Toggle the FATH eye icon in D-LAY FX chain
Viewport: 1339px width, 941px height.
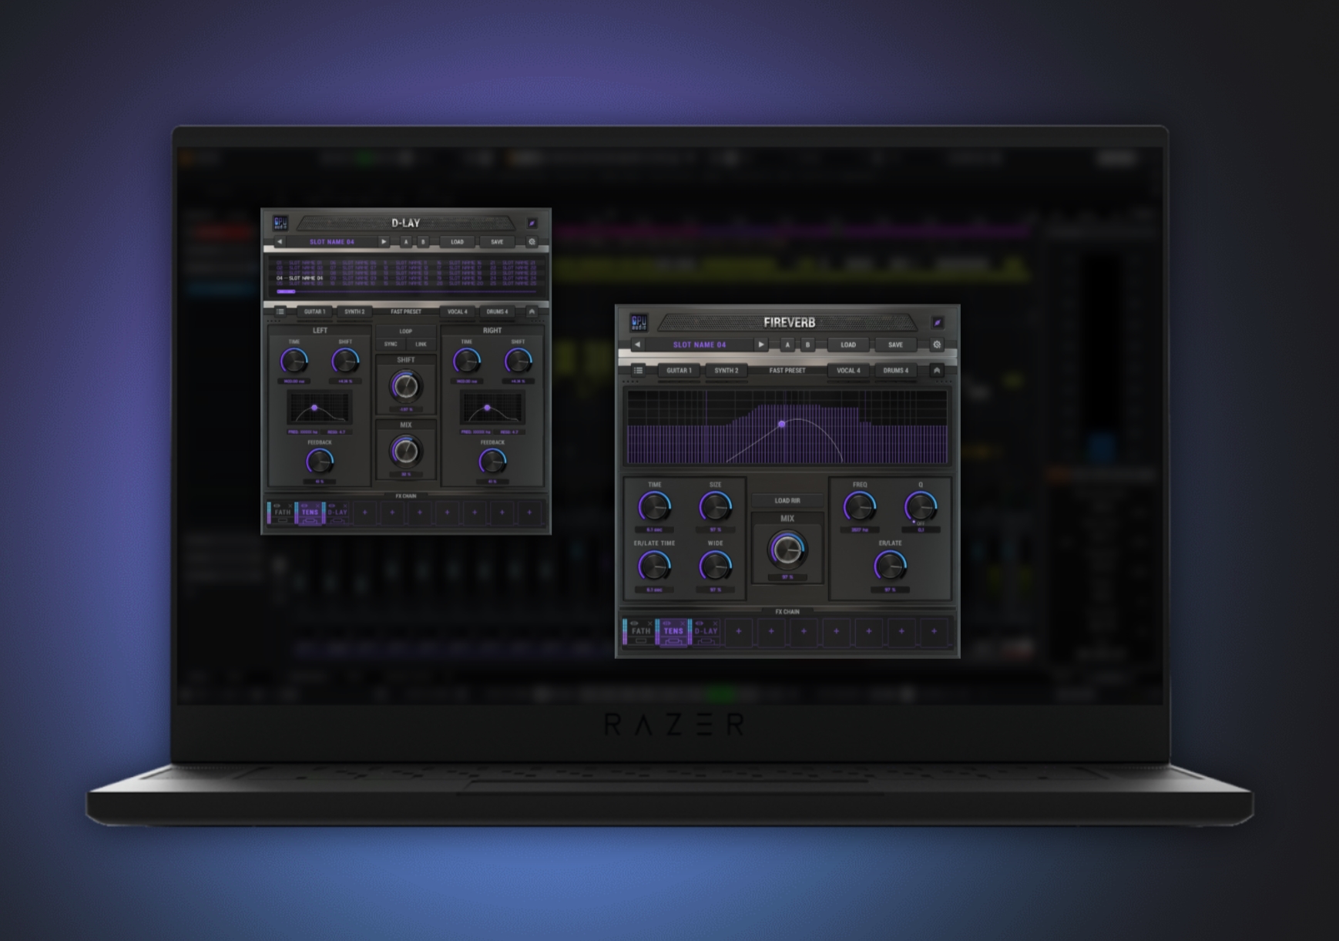click(277, 506)
